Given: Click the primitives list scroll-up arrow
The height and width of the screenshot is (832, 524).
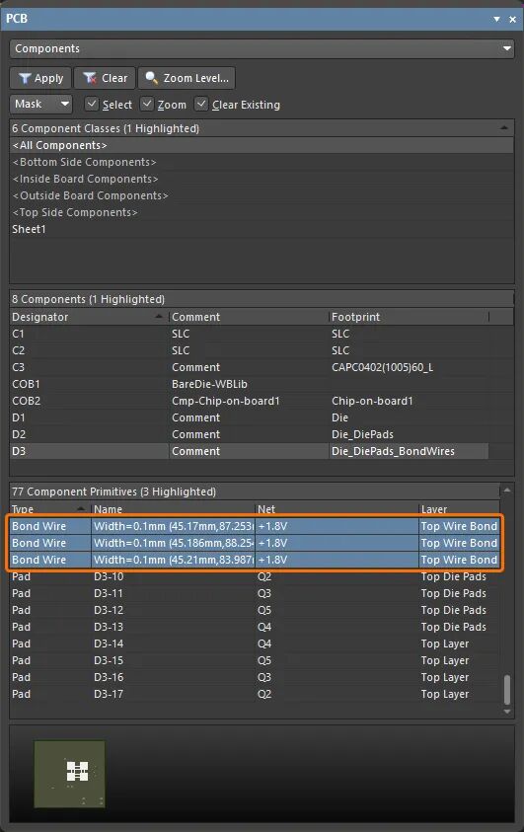Looking at the screenshot, I should 507,491.
